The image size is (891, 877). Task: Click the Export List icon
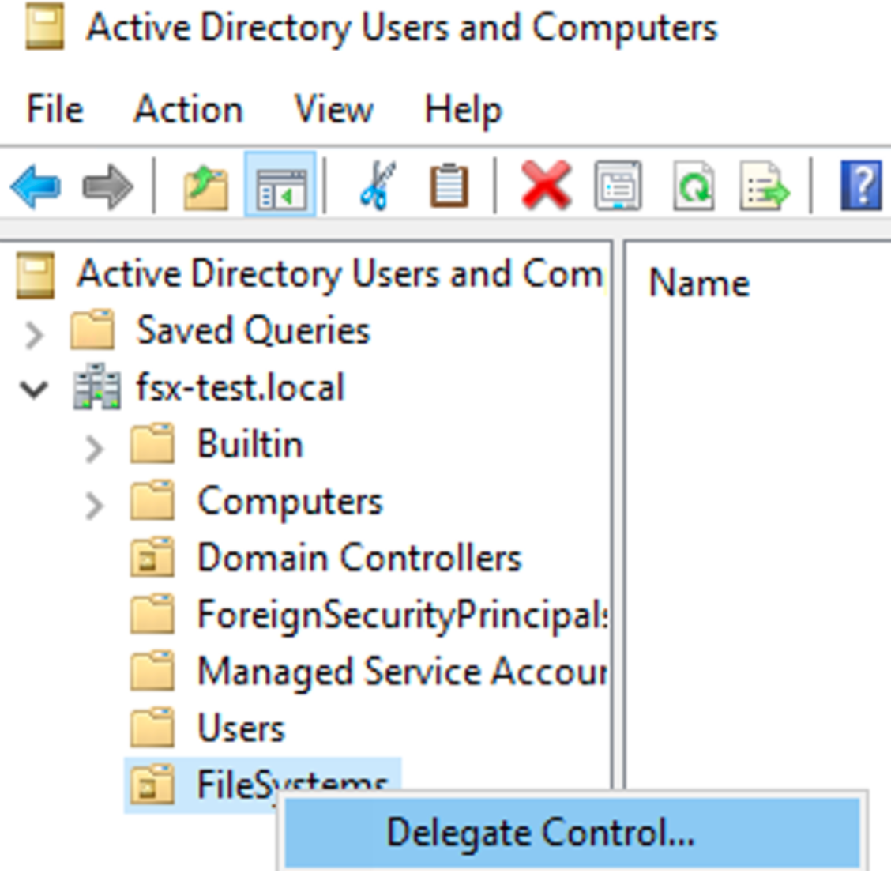tap(765, 186)
